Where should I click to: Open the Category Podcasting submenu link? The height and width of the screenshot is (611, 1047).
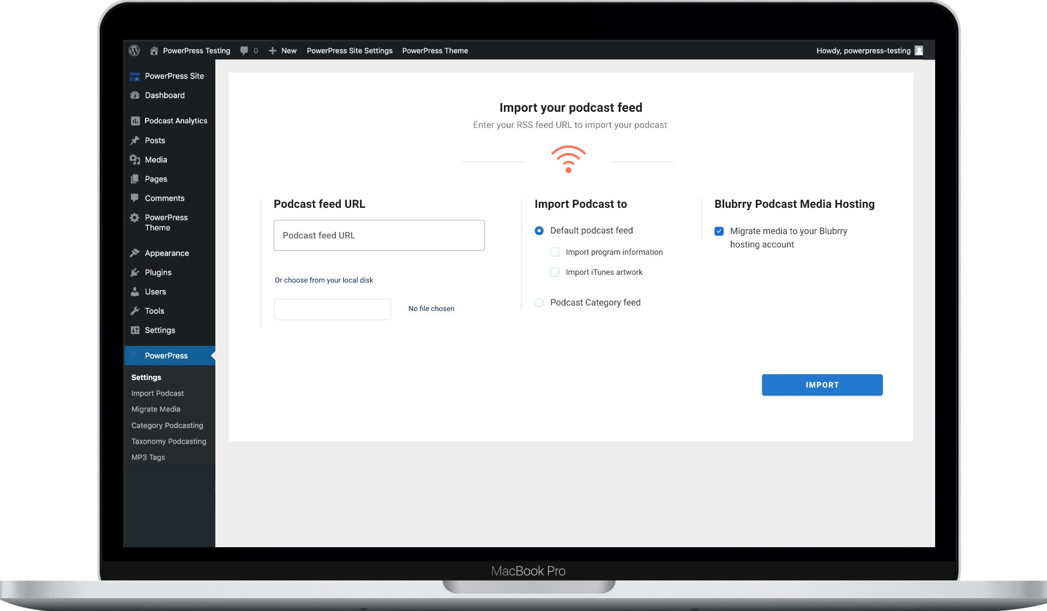[x=167, y=426]
